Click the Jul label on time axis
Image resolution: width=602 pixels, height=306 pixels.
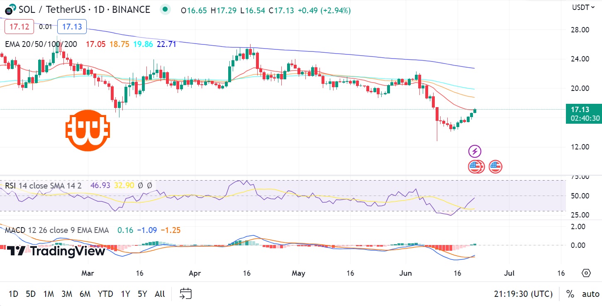(x=509, y=273)
